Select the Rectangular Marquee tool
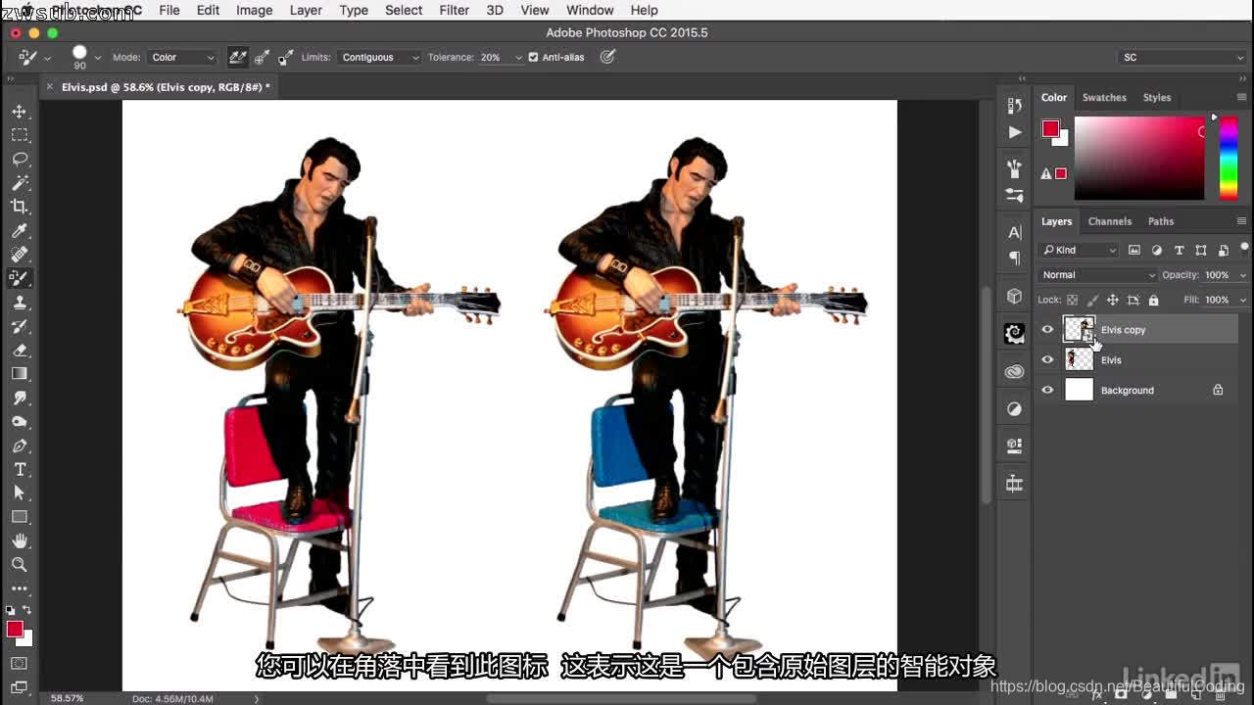Screen dimensions: 1254x705 coord(19,135)
